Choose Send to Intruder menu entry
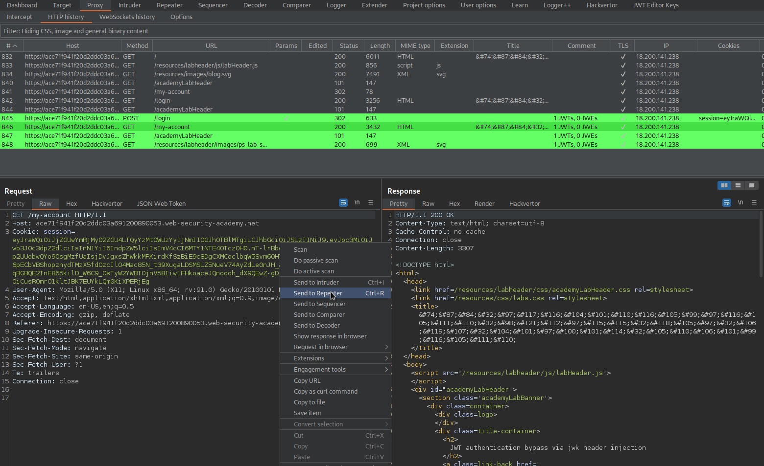The height and width of the screenshot is (466, 764). coord(335,283)
